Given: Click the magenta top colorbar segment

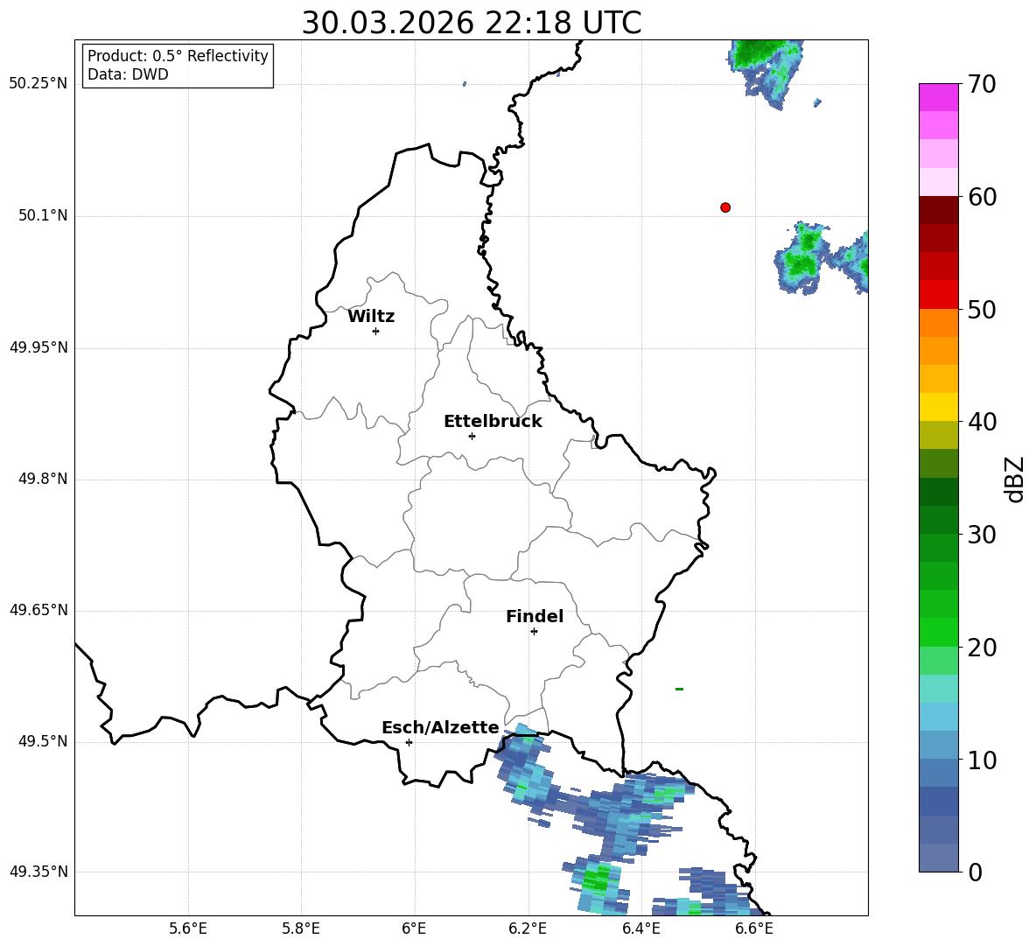Looking at the screenshot, I should pos(939,98).
